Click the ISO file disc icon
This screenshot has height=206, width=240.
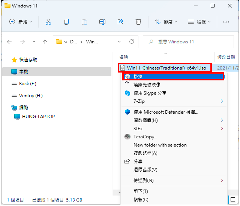click(123, 68)
